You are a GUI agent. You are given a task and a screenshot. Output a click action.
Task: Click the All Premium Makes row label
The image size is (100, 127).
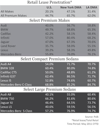[14, 16]
